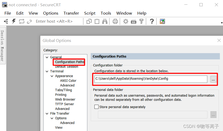Select the Terminal category label
This screenshot has height=131, width=223.
tap(57, 71)
